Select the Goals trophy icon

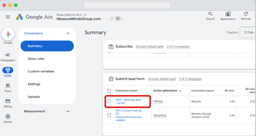pyautogui.click(x=8, y=70)
